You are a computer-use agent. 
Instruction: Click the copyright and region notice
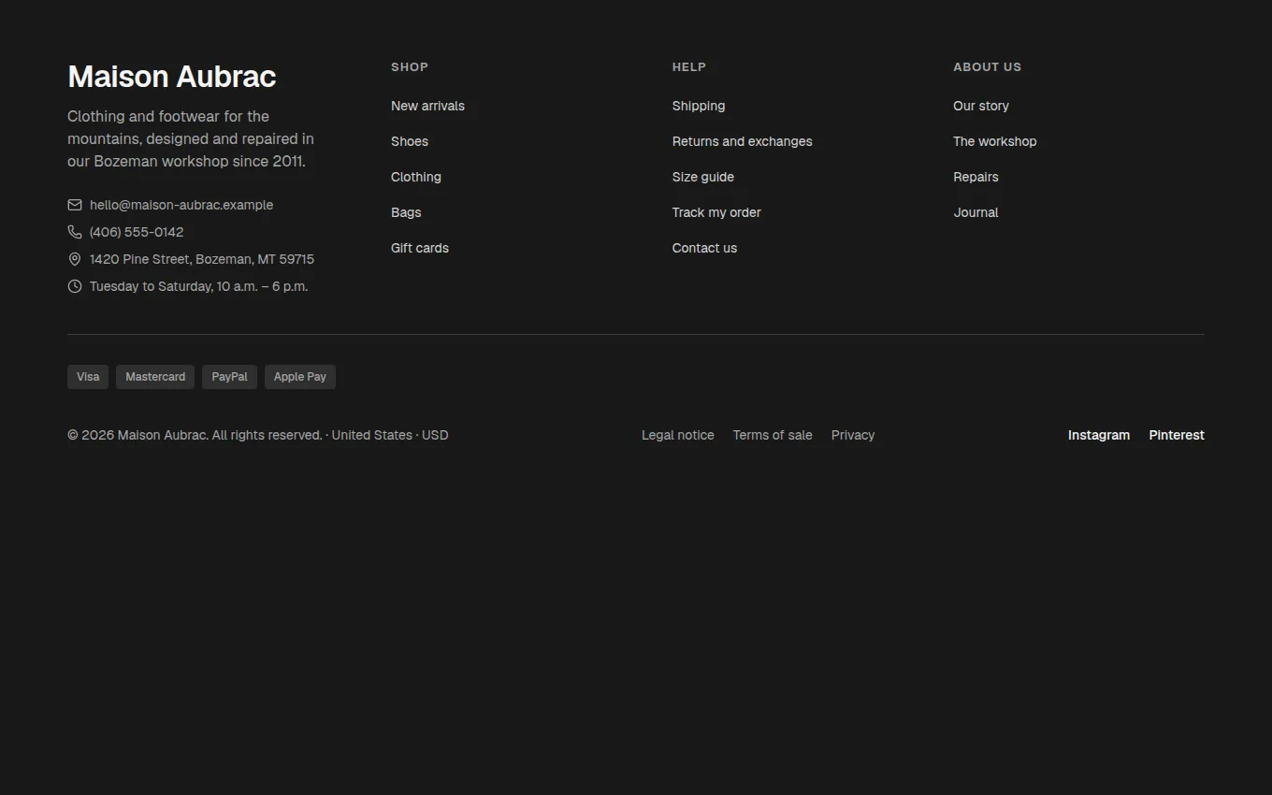point(258,435)
